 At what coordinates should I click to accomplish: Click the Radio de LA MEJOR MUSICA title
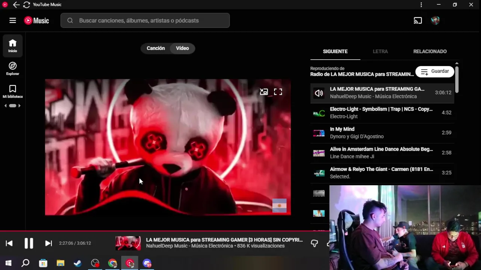[x=362, y=74]
